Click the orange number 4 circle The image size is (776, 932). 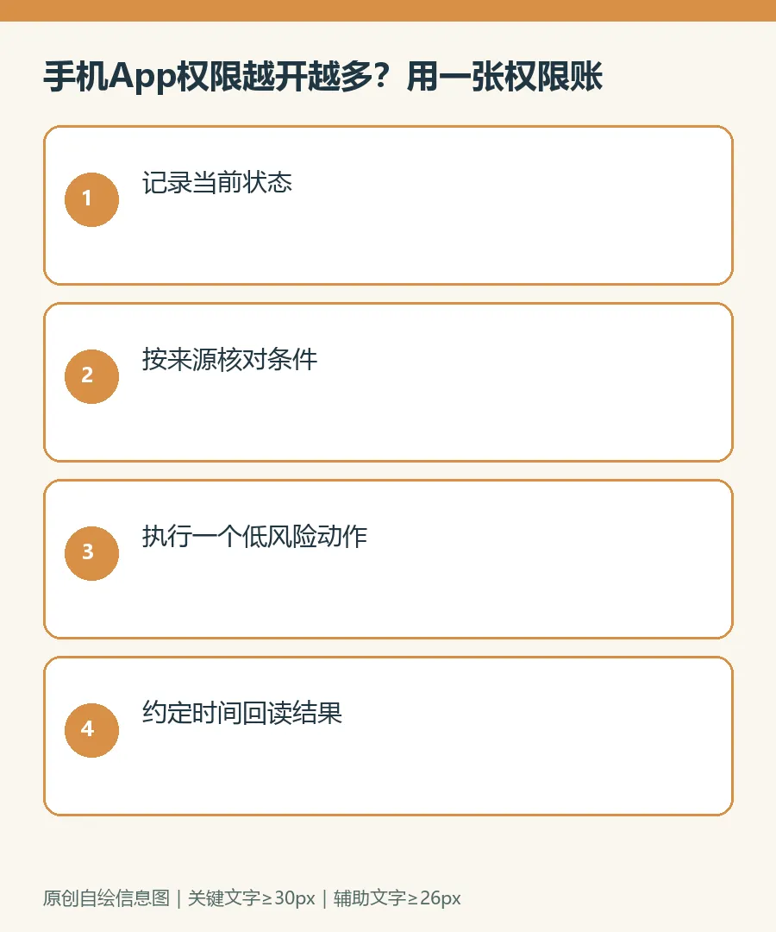pyautogui.click(x=91, y=730)
